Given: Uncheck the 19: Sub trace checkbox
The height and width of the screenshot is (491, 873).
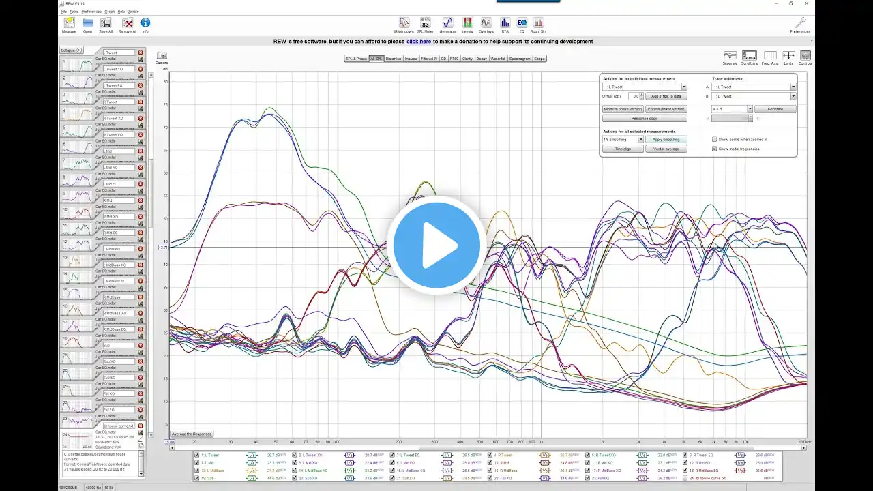Looking at the screenshot, I should click(x=197, y=478).
